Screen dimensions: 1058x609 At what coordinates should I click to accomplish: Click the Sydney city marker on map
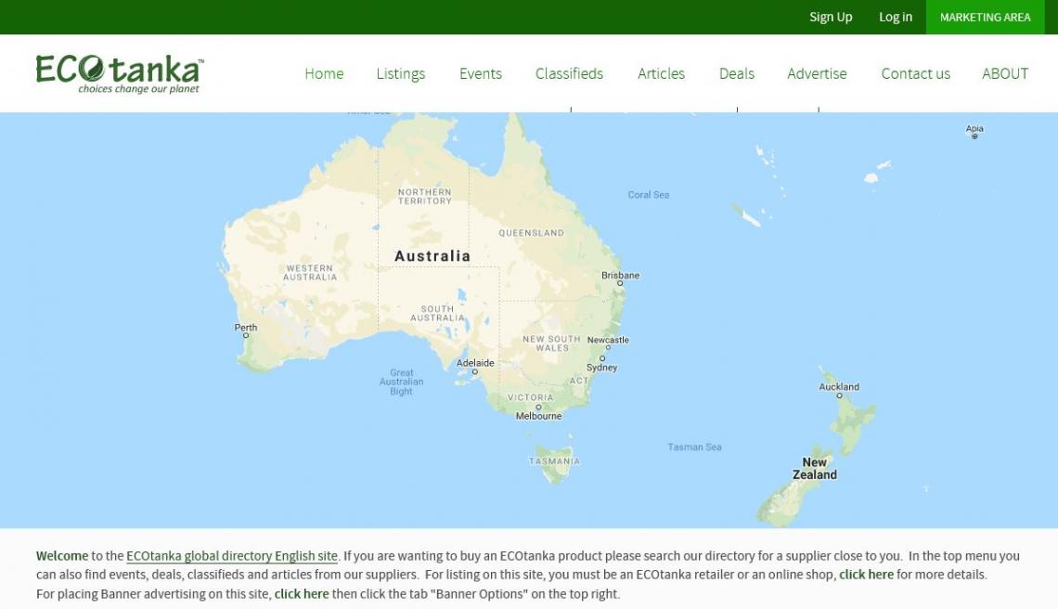[602, 358]
